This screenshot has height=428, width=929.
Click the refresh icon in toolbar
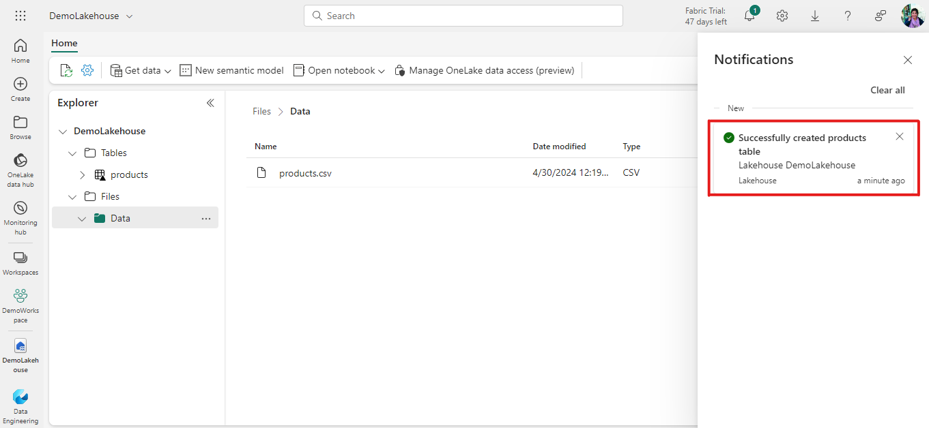coord(66,70)
